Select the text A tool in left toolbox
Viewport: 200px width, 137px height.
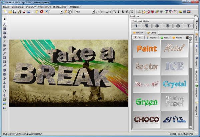point(4,24)
